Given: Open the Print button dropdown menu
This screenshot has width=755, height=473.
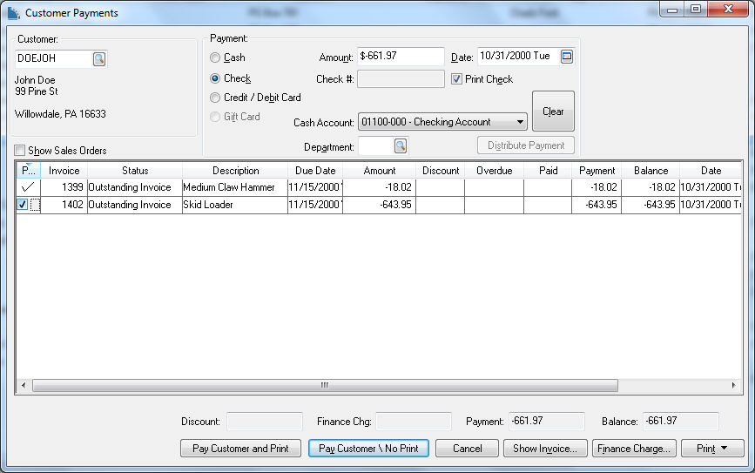Looking at the screenshot, I should (712, 449).
